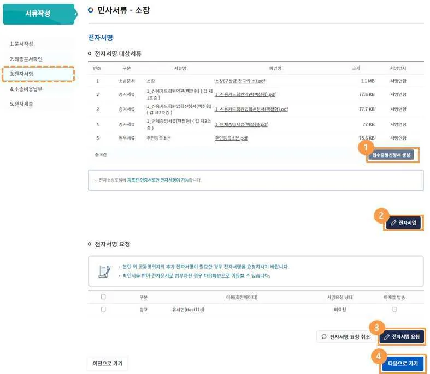Screen dimensions: 430x374
Task: Open 소장(구상금 청구의 소).pdf file link
Action: 240,81
